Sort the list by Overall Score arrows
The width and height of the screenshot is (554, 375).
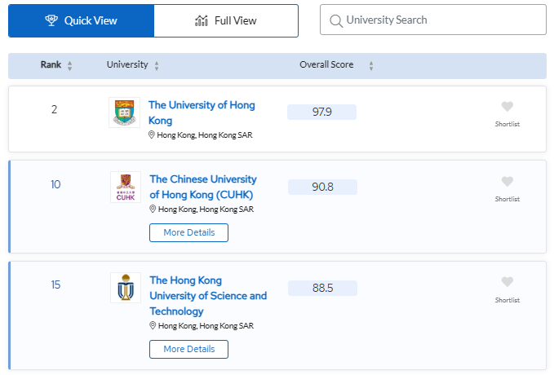pos(371,66)
